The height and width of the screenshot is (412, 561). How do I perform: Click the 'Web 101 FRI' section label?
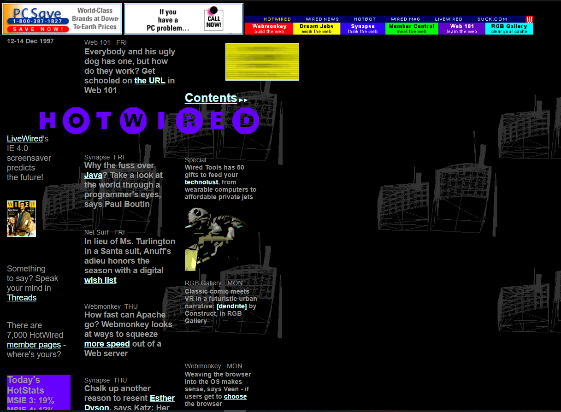106,42
